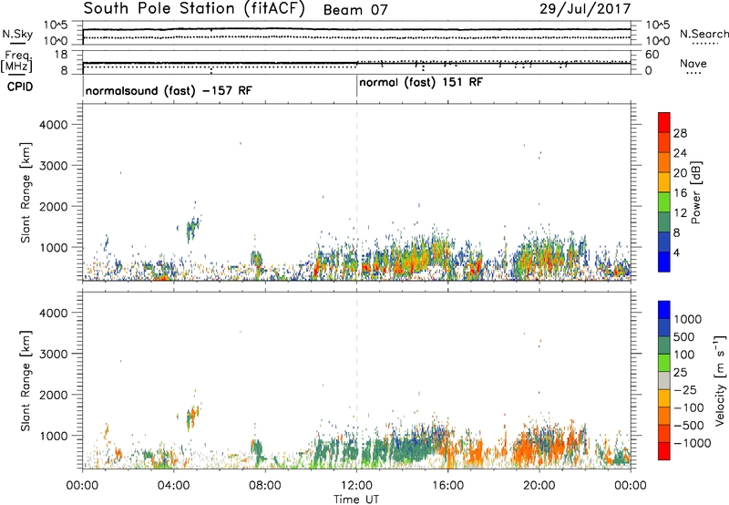Click the red top segment of Power color bar
This screenshot has width=729, height=505.
pyautogui.click(x=664, y=122)
